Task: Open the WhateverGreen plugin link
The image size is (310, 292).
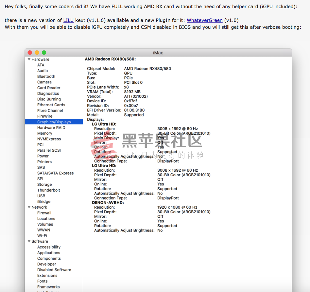Action: click(205, 20)
